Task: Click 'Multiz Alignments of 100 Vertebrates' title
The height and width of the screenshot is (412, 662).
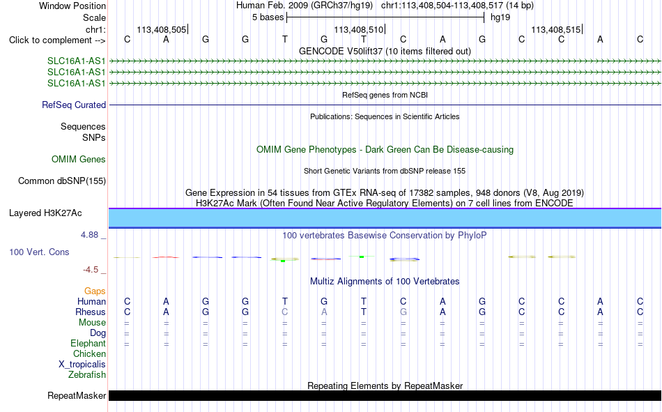Action: (x=385, y=282)
